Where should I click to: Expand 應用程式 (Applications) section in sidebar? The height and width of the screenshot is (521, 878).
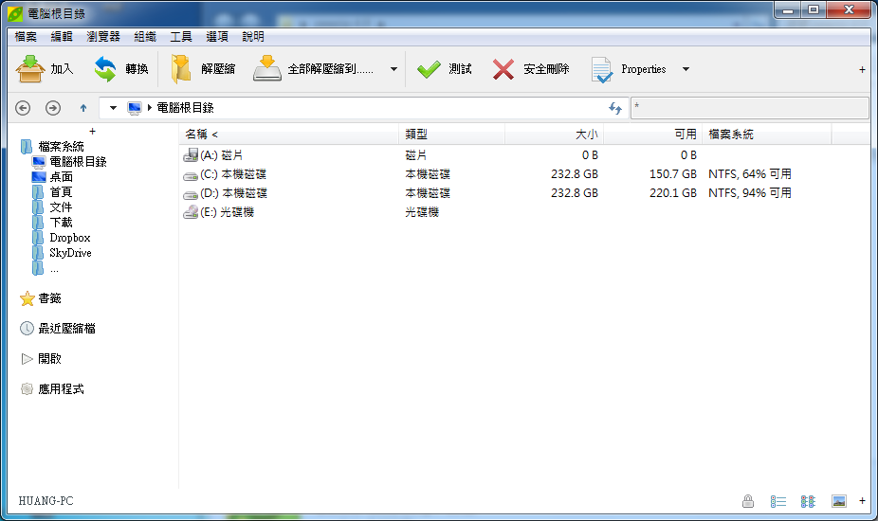[x=51, y=389]
